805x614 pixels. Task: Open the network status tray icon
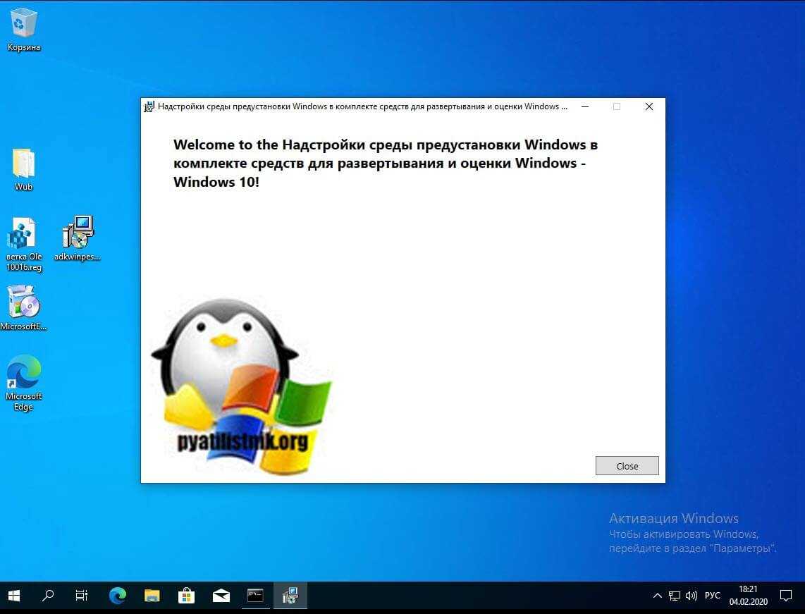click(675, 596)
